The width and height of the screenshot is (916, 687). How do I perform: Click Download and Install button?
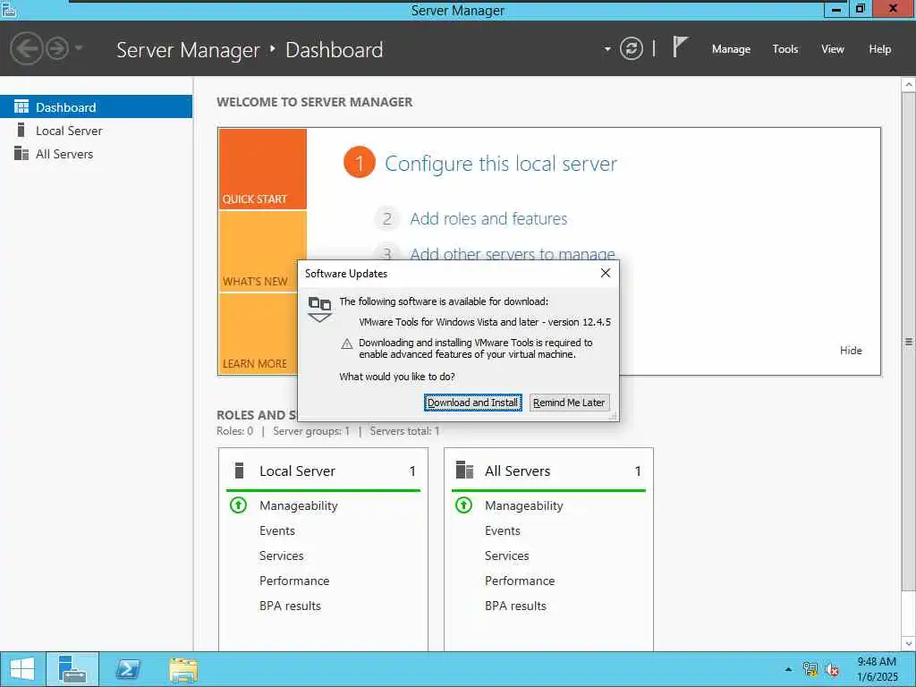click(472, 403)
